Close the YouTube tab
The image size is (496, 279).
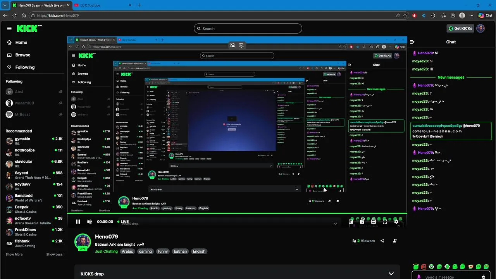[130, 5]
